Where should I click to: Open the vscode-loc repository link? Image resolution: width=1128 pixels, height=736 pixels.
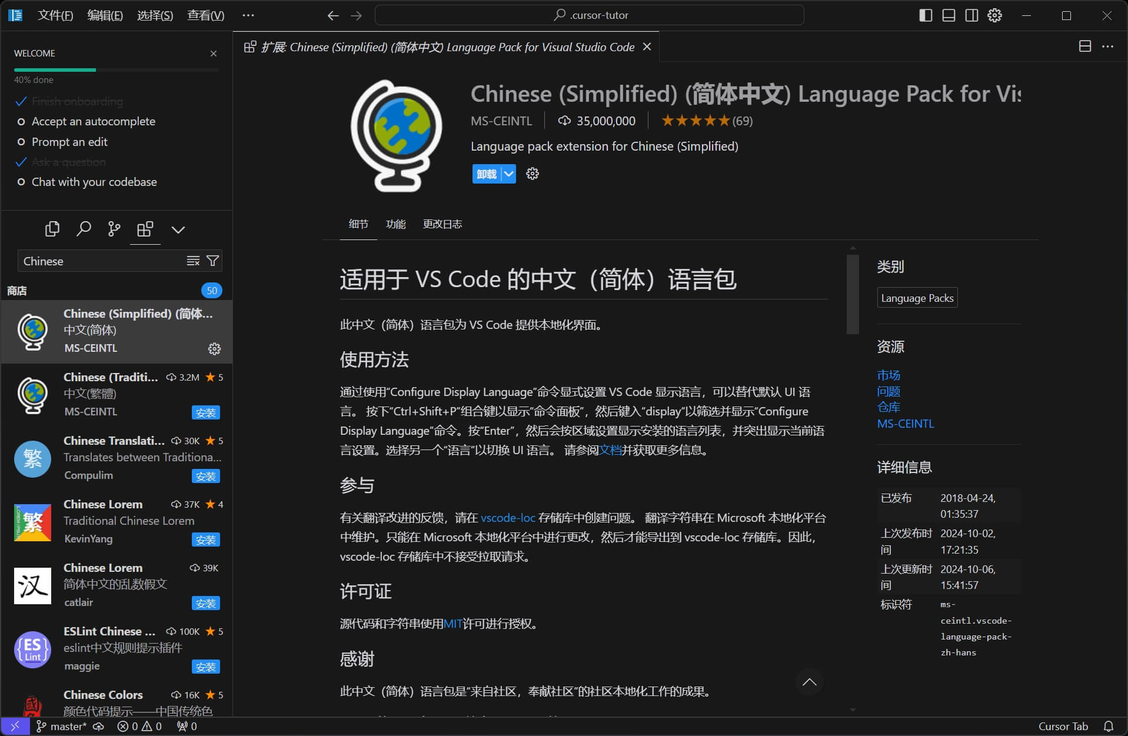click(507, 518)
